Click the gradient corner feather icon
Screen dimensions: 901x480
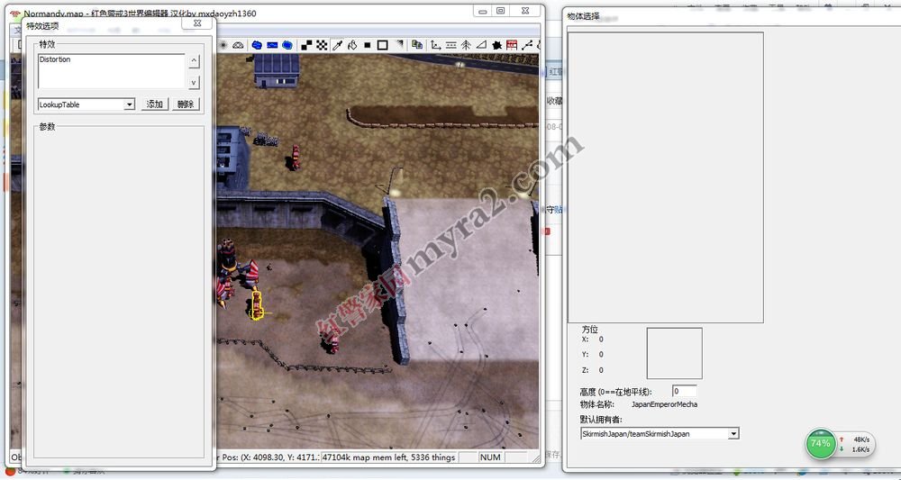click(x=399, y=45)
